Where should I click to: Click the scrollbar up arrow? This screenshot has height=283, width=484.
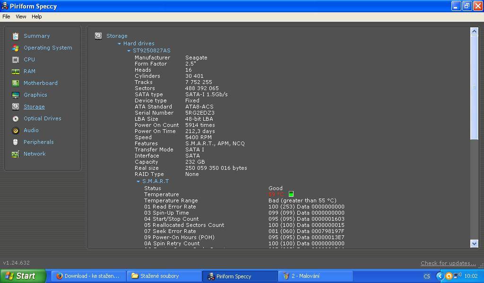pos(474,31)
